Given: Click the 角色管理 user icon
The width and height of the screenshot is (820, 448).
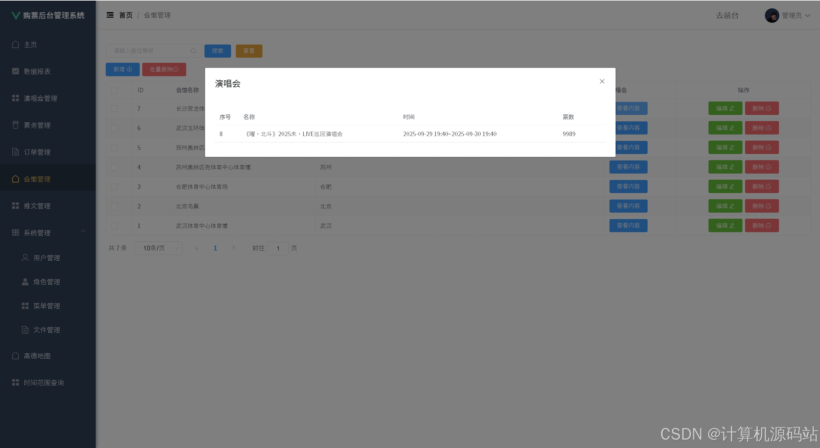Looking at the screenshot, I should [25, 281].
